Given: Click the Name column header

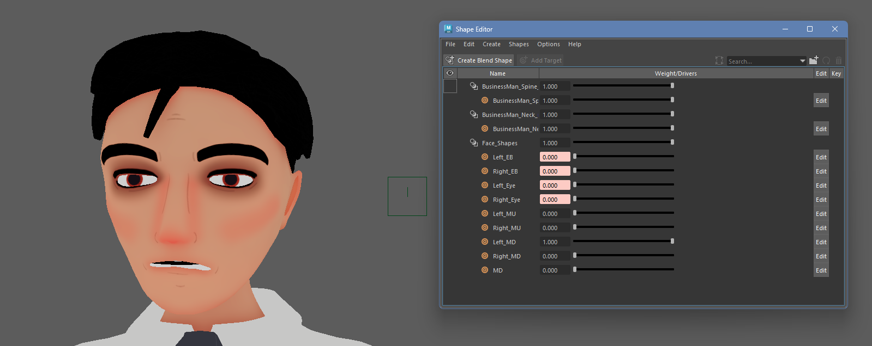Looking at the screenshot, I should point(498,73).
